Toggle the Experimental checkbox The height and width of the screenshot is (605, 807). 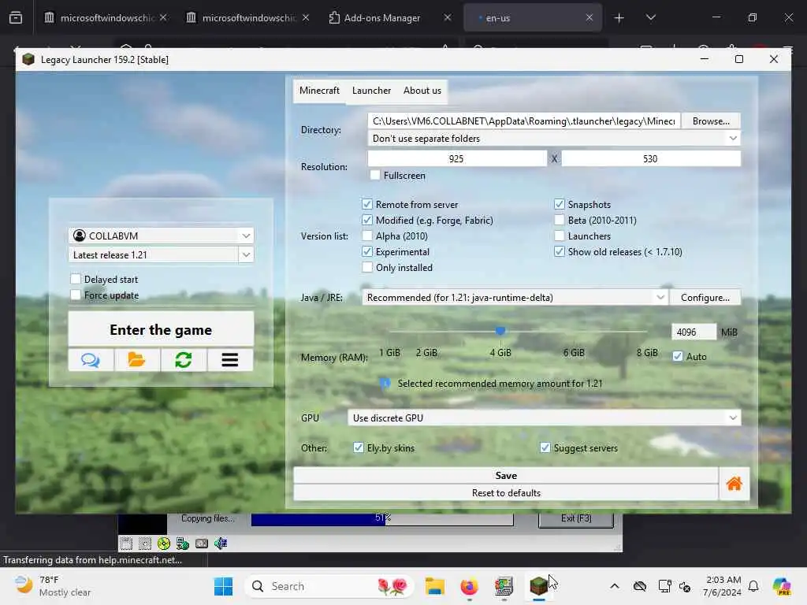tap(367, 251)
